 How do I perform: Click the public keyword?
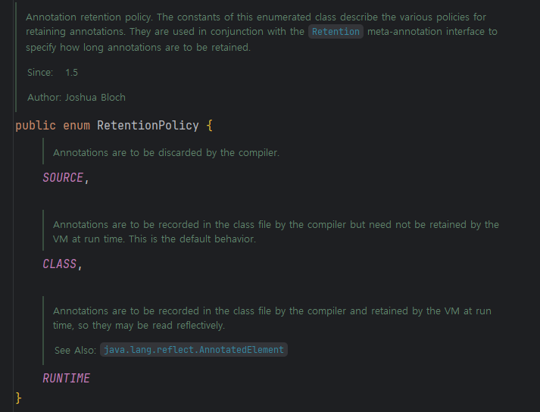(x=34, y=125)
